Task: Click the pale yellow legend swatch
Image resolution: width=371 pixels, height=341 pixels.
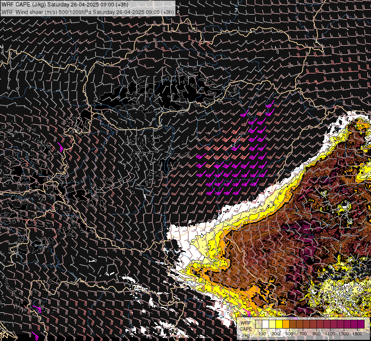Action: pos(272,324)
